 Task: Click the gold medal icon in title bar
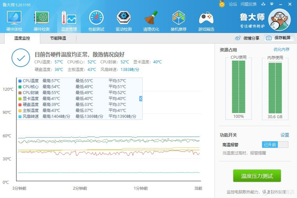point(222,4)
